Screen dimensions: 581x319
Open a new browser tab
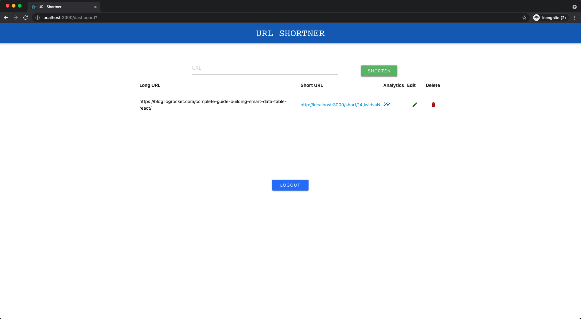click(x=107, y=7)
